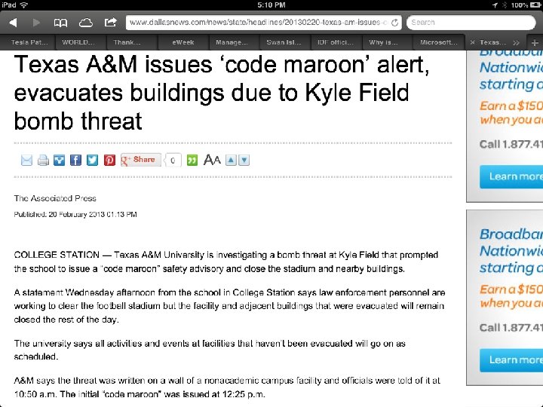Open iCloud Tabs cloud icon
The width and height of the screenshot is (543, 407).
pyautogui.click(x=85, y=23)
